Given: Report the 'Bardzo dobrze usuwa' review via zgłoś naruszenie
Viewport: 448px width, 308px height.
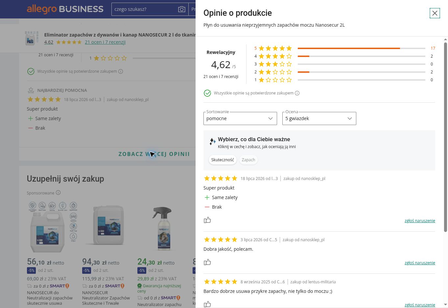Looking at the screenshot, I should 420,305.
